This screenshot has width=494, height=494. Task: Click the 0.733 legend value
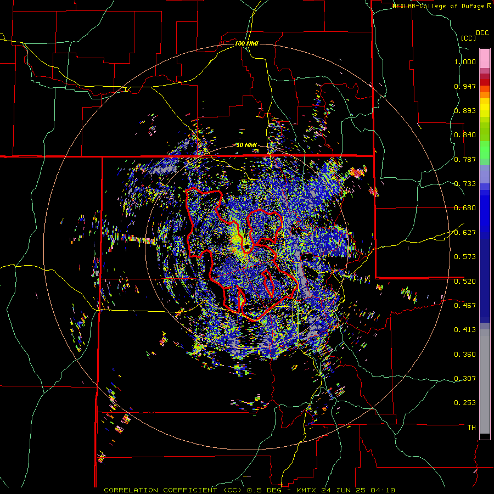[465, 184]
